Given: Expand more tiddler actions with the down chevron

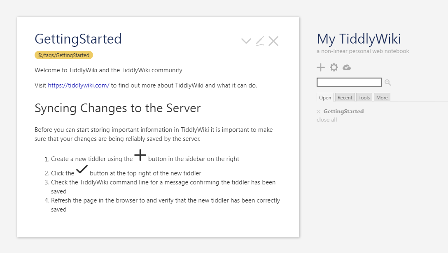Looking at the screenshot, I should 246,41.
